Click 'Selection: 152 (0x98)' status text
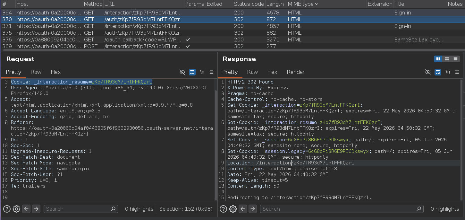This screenshot has height=220, width=465. 186,209
